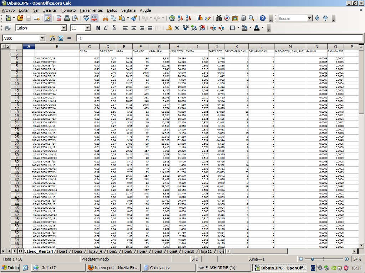Image resolution: width=365 pixels, height=273 pixels.
Task: Click the Buscar search text field
Action: 292,18
